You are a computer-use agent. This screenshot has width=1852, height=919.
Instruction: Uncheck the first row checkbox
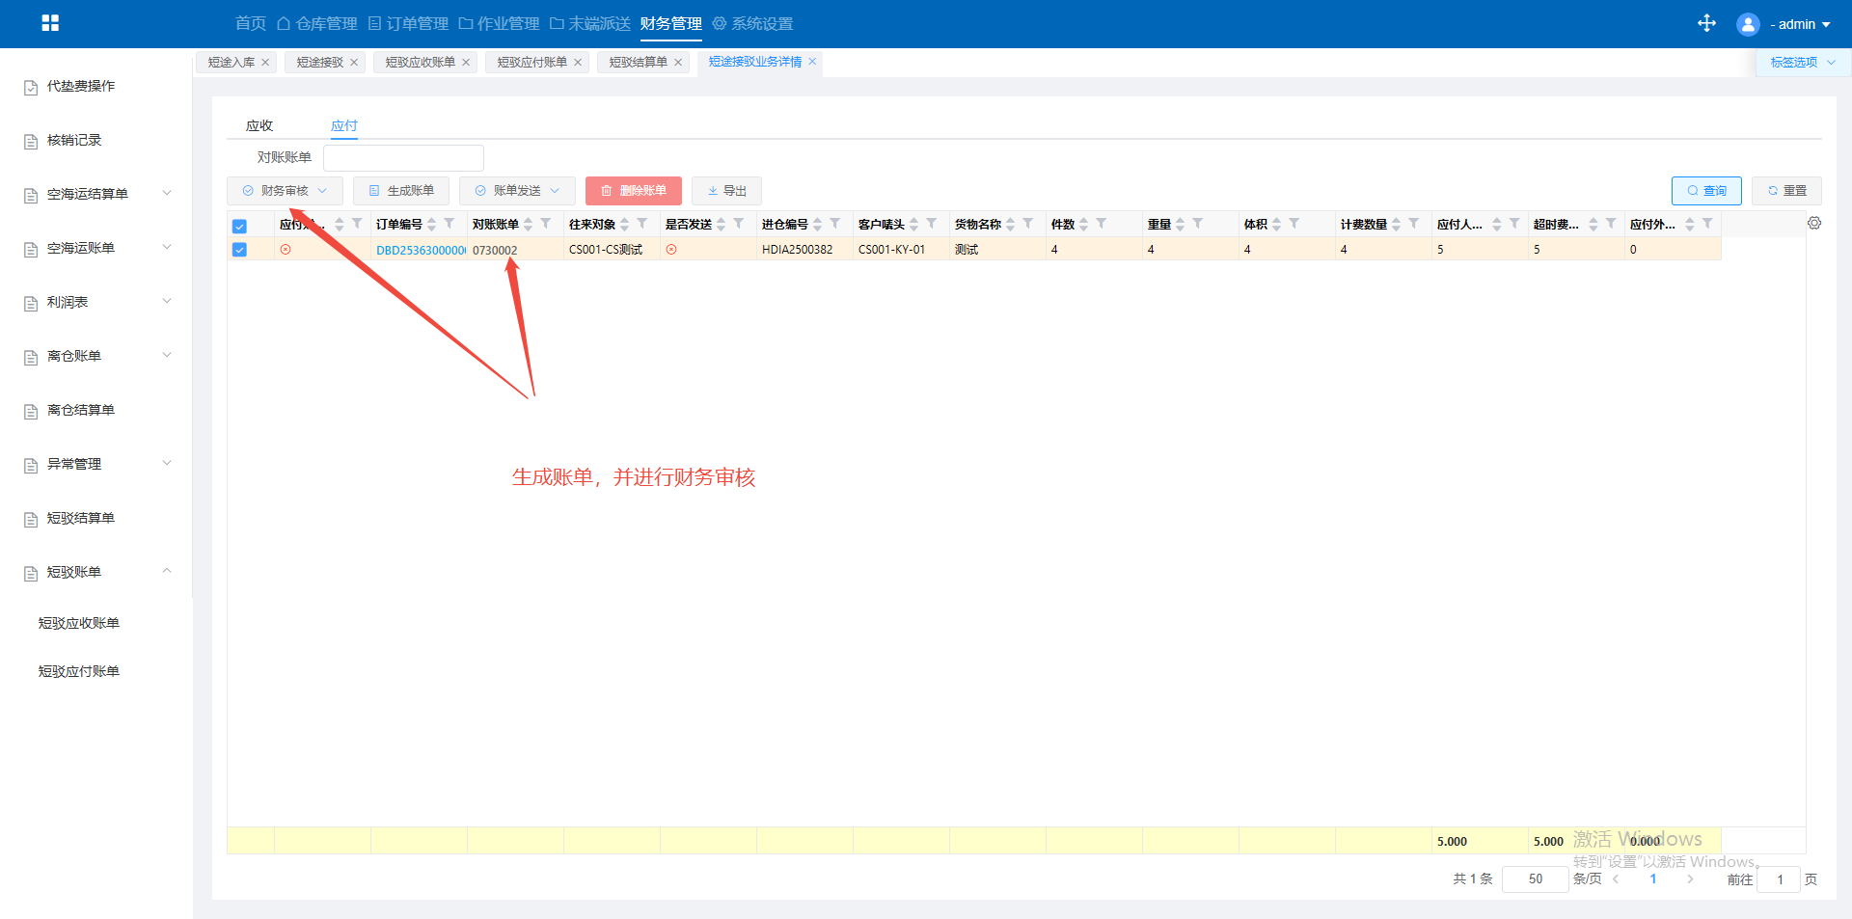(239, 250)
